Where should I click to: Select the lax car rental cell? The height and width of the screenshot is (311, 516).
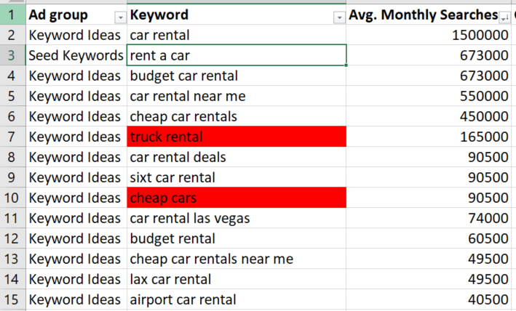click(237, 279)
